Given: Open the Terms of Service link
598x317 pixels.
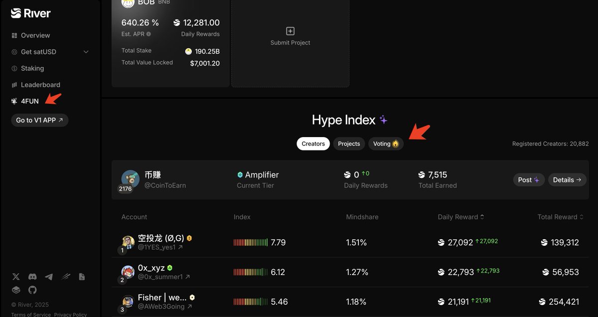Looking at the screenshot, I should pyautogui.click(x=31, y=315).
